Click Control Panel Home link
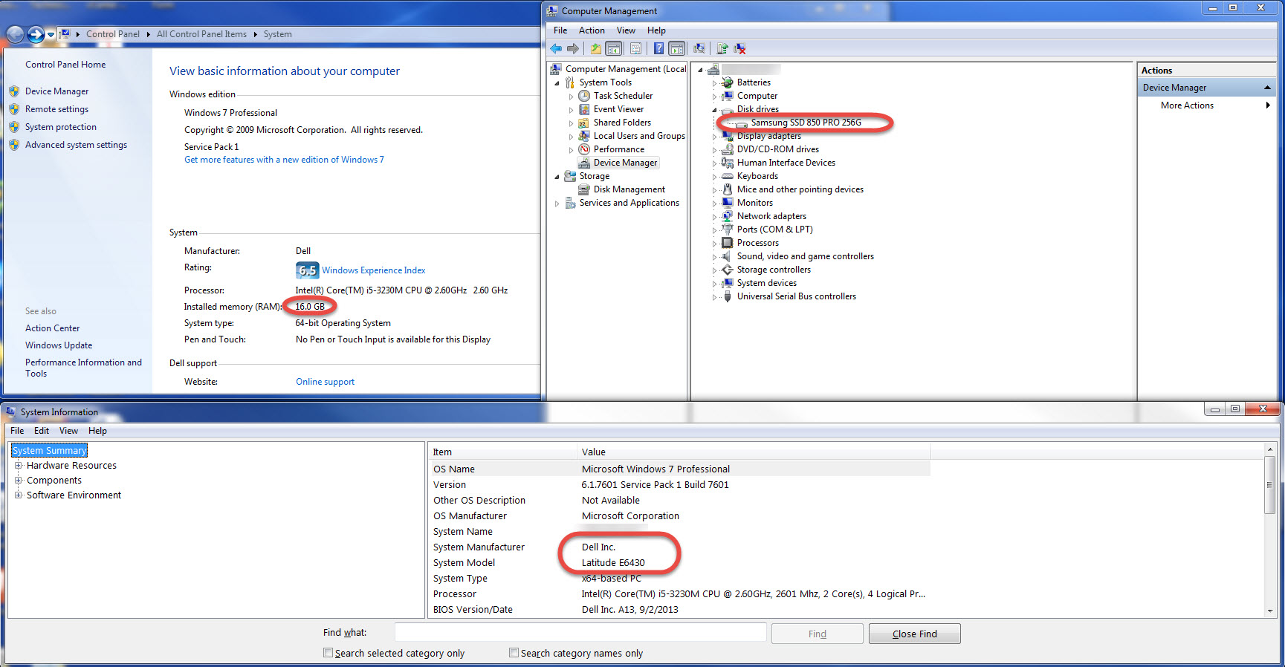The width and height of the screenshot is (1285, 667). pos(65,65)
